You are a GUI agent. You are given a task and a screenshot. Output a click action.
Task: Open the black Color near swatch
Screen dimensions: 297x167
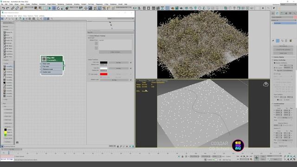(103, 63)
